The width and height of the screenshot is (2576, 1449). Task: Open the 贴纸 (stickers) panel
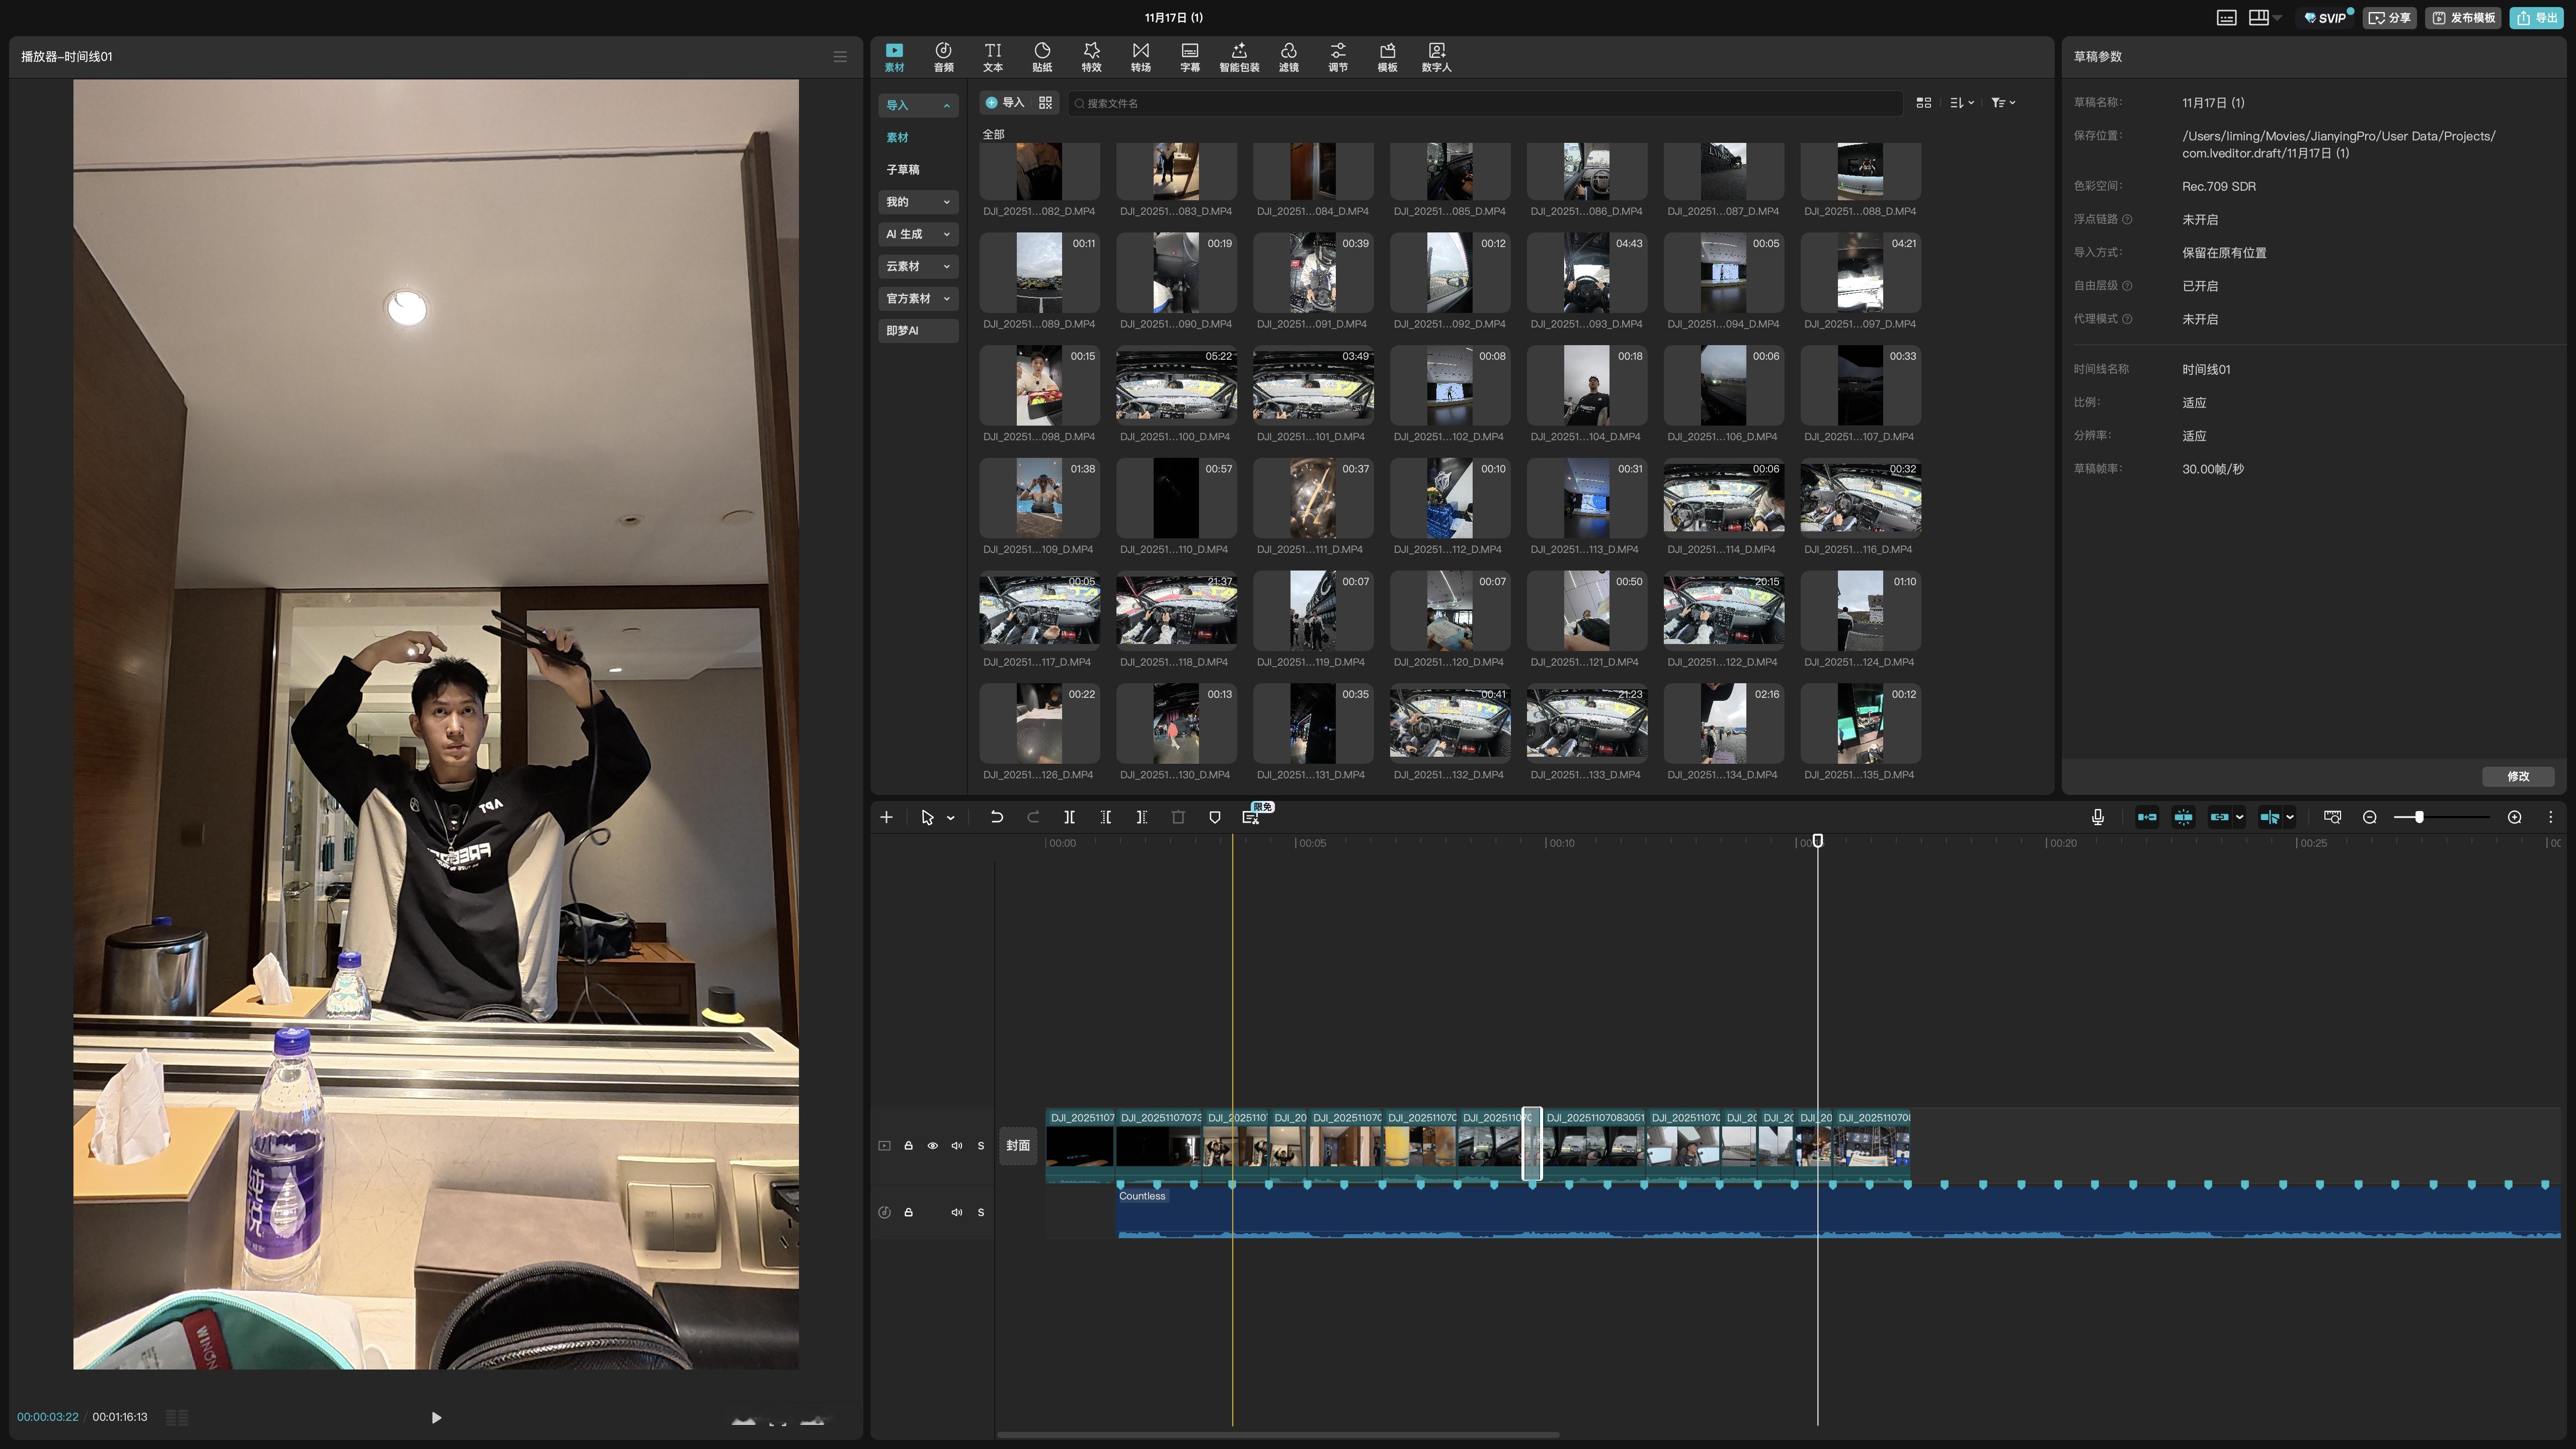click(1042, 56)
